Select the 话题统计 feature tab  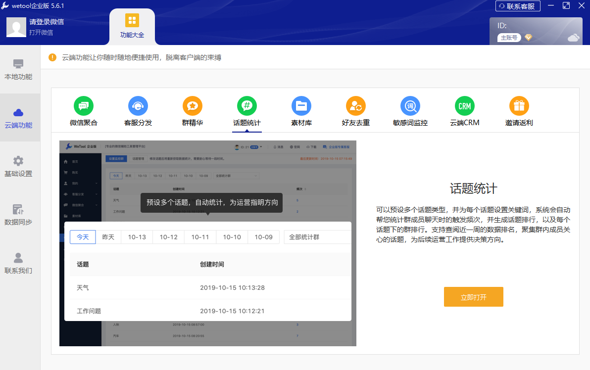pos(247,111)
